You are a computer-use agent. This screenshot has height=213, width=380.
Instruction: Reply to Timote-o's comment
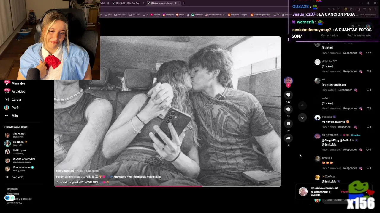[x=350, y=168]
